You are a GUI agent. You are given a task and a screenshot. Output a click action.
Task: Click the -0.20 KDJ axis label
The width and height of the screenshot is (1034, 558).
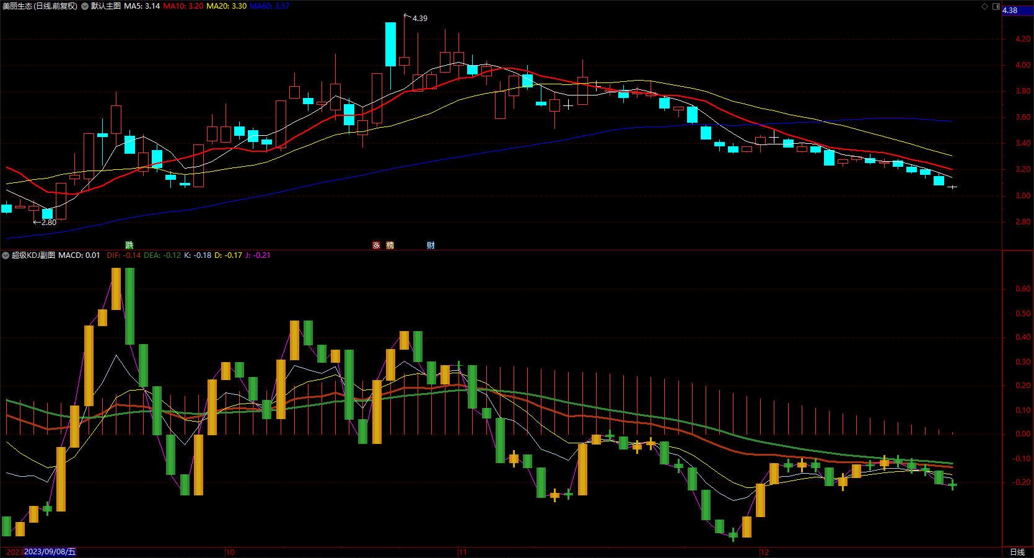point(1022,482)
